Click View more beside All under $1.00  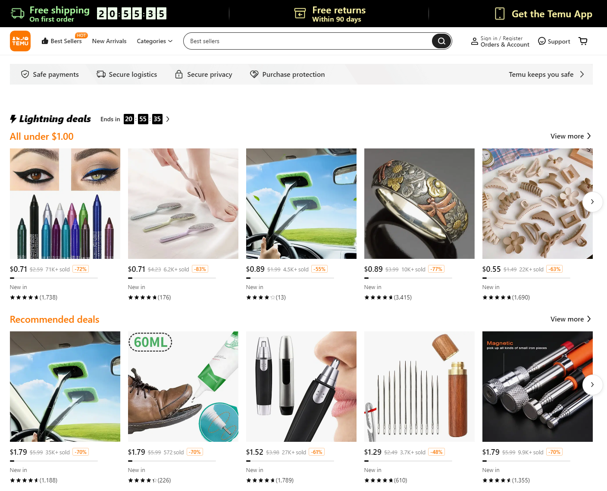click(571, 136)
